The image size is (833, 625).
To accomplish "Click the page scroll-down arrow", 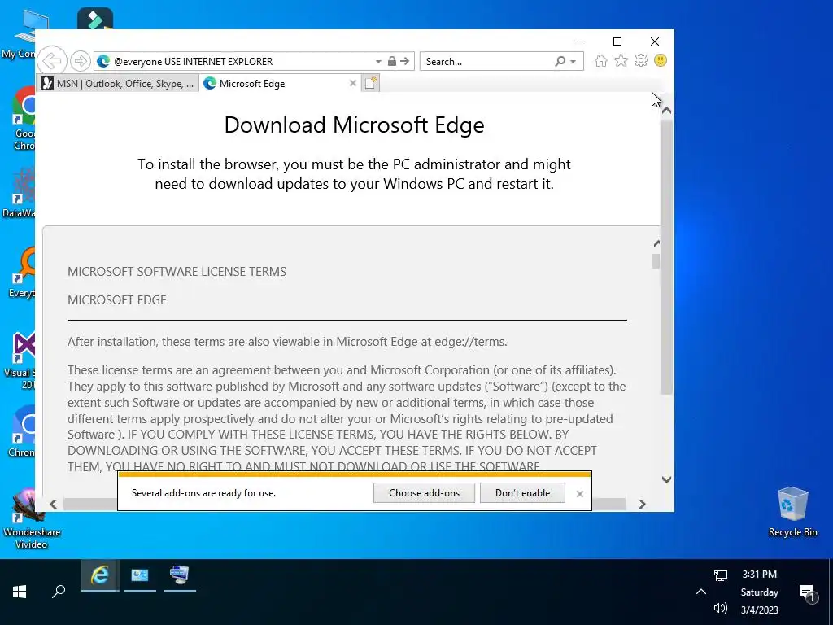I will pyautogui.click(x=667, y=479).
